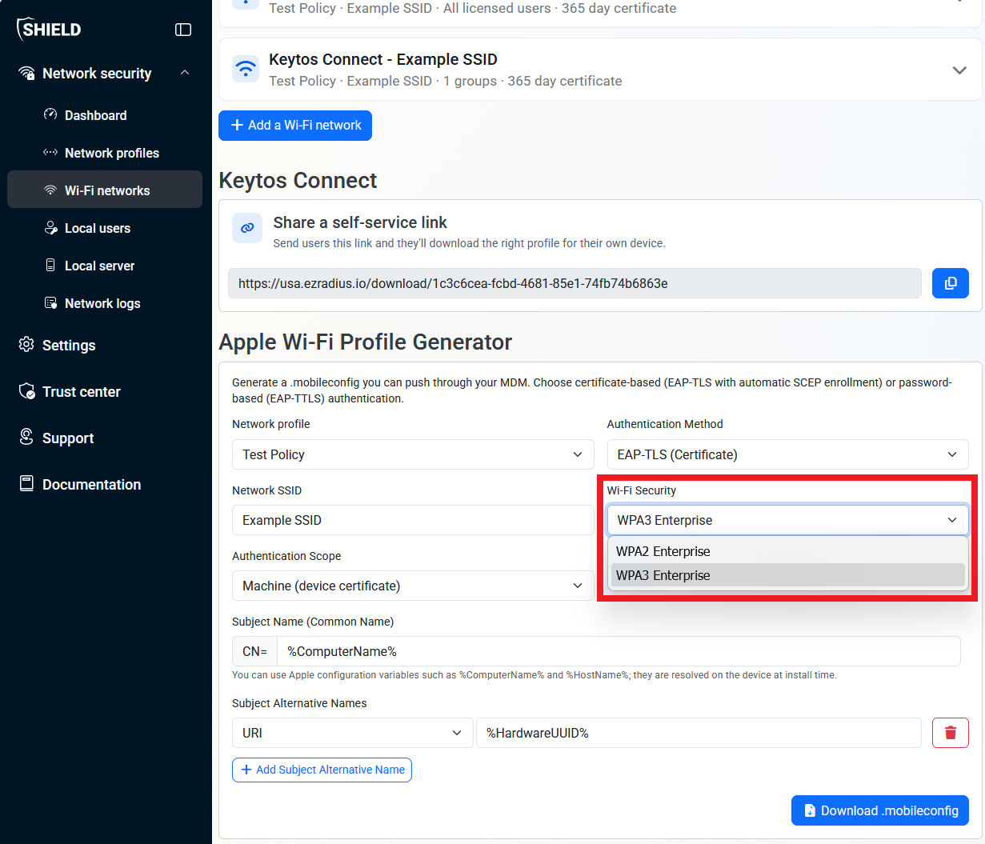Click the Apple Wi-Fi Profile Generator heading

(366, 342)
